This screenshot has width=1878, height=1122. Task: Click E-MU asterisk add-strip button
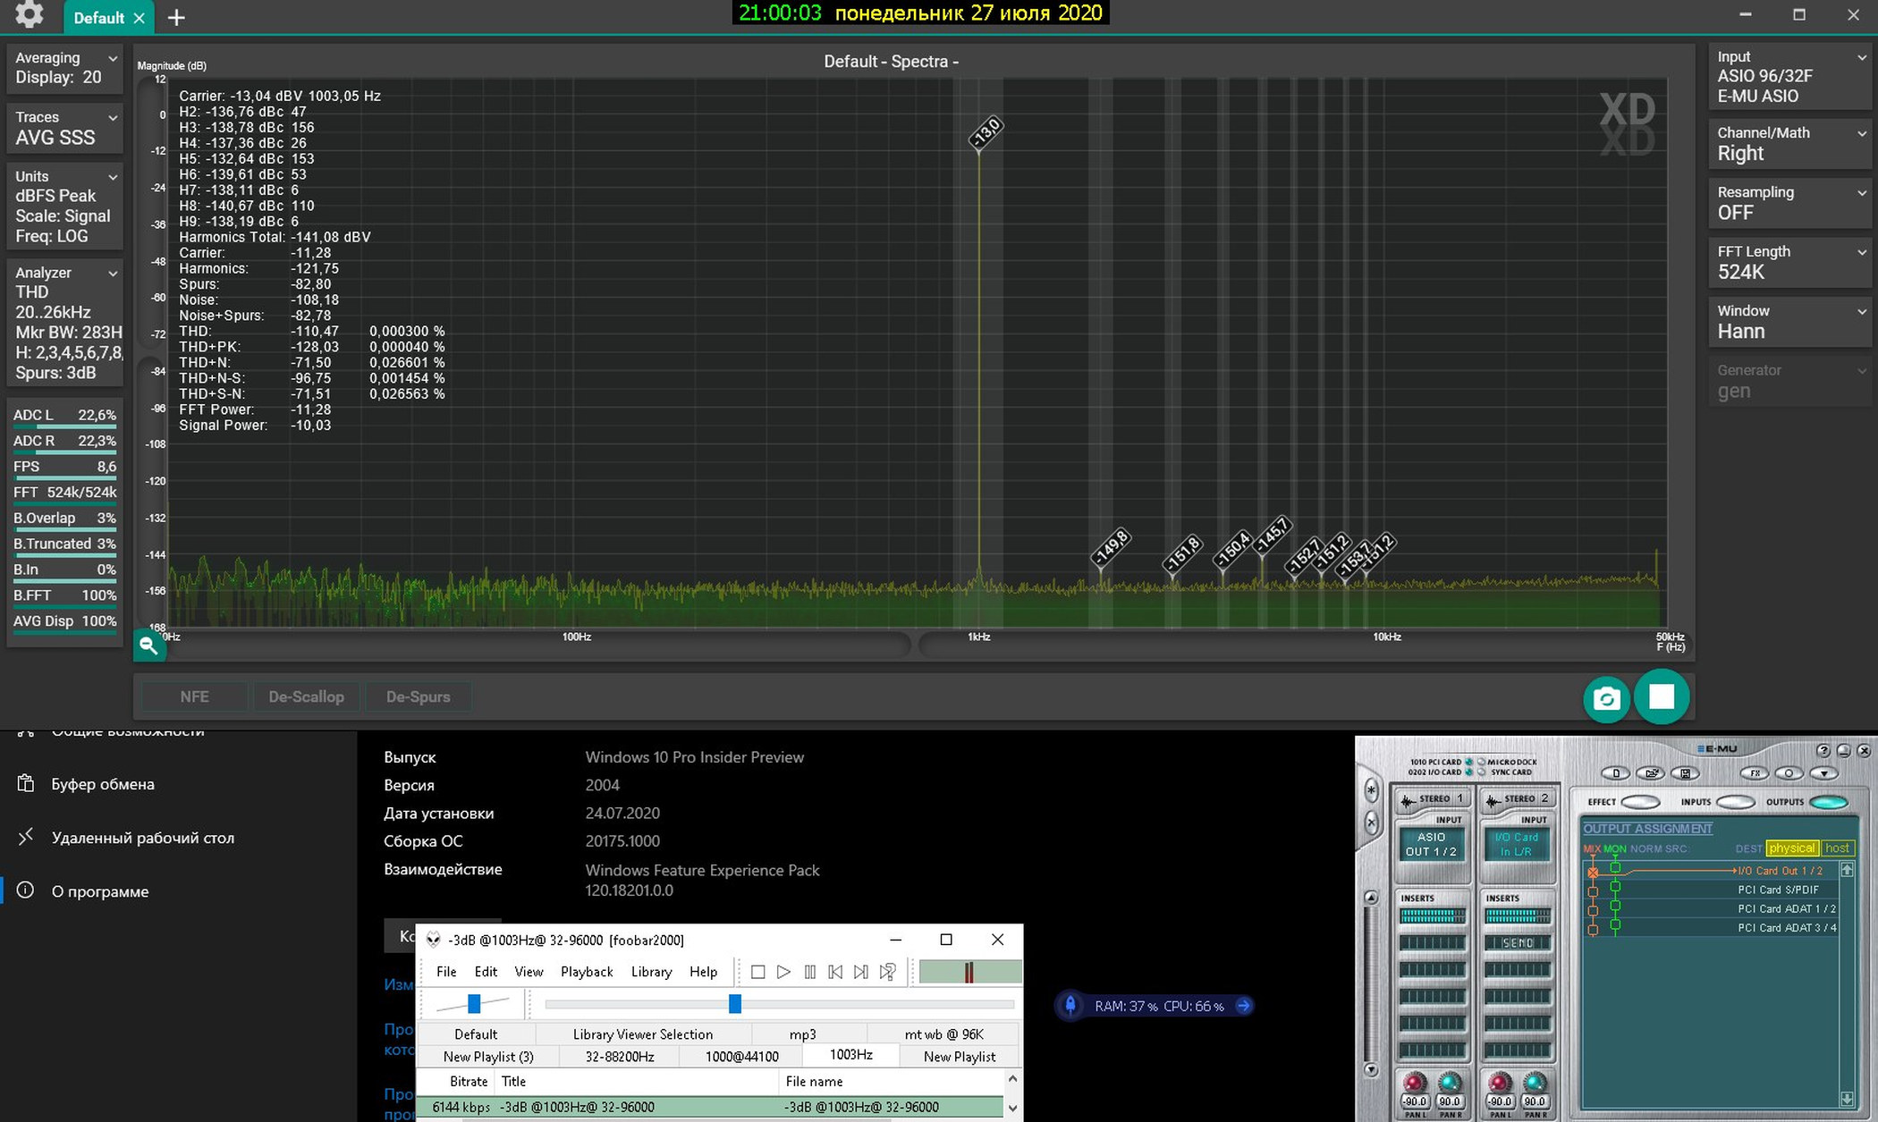point(1371,790)
